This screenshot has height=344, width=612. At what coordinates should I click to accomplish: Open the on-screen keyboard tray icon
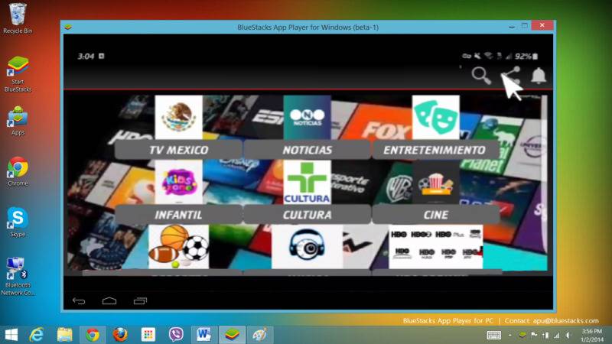tap(493, 335)
